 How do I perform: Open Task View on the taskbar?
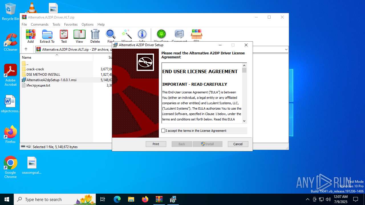pyautogui.click(x=103, y=199)
